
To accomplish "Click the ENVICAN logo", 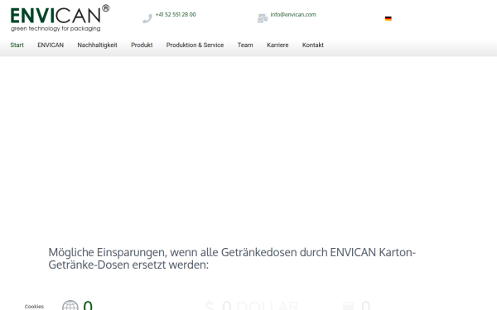I will coord(60,18).
